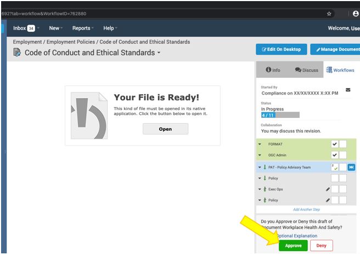Image resolution: width=360 pixels, height=255 pixels.
Task: Open the Inbox
Action: (x=20, y=28)
